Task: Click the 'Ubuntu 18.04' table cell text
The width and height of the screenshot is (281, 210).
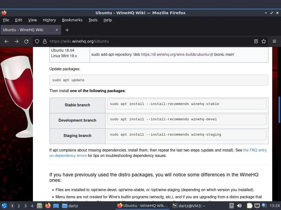Action: tap(63, 50)
